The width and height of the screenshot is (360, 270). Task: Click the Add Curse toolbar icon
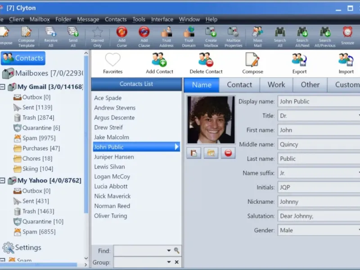click(x=121, y=32)
